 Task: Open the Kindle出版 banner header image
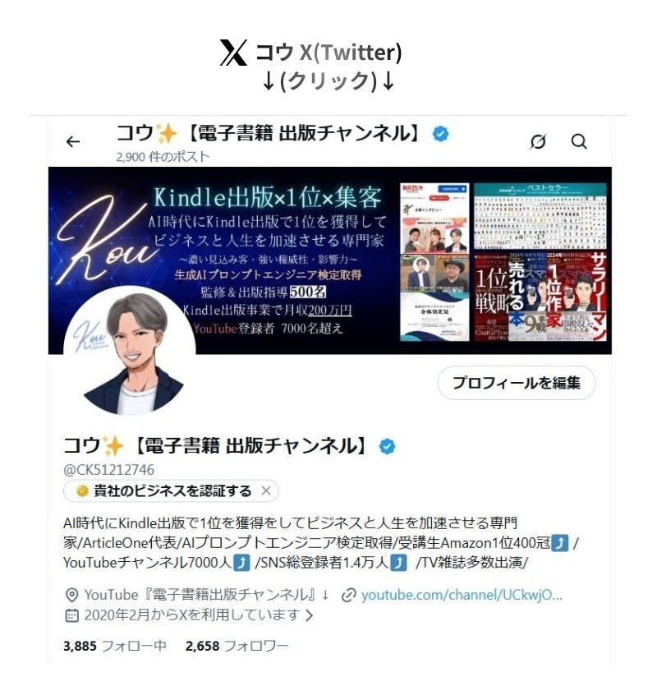pyautogui.click(x=330, y=260)
